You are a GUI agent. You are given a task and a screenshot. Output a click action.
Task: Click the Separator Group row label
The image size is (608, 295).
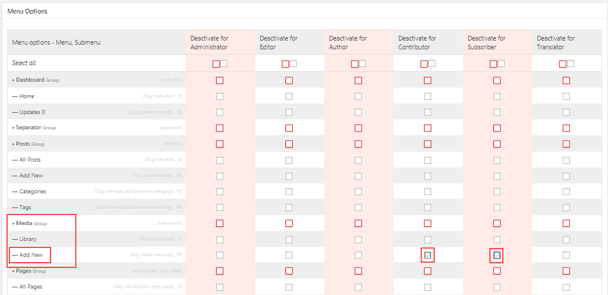click(34, 128)
